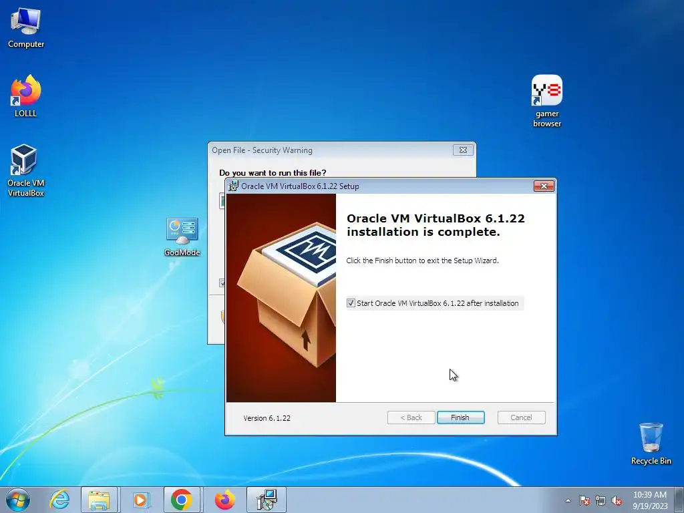This screenshot has height=513, width=684.
Task: Launch Internet Explorer from the taskbar
Action: pyautogui.click(x=59, y=500)
